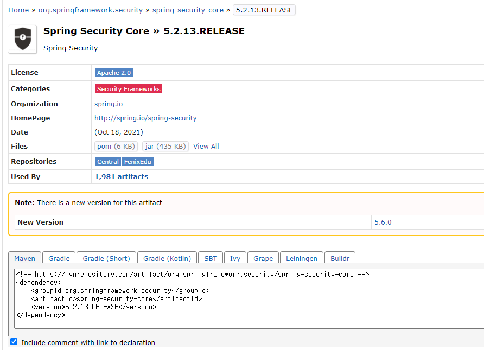
Task: Select the Maven tab
Action: click(x=25, y=258)
